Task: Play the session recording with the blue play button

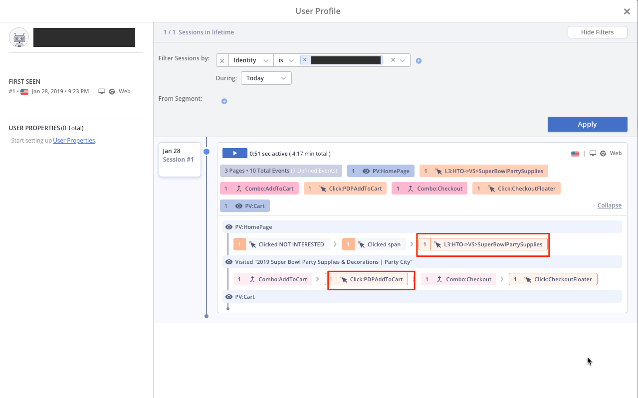Action: tap(234, 153)
